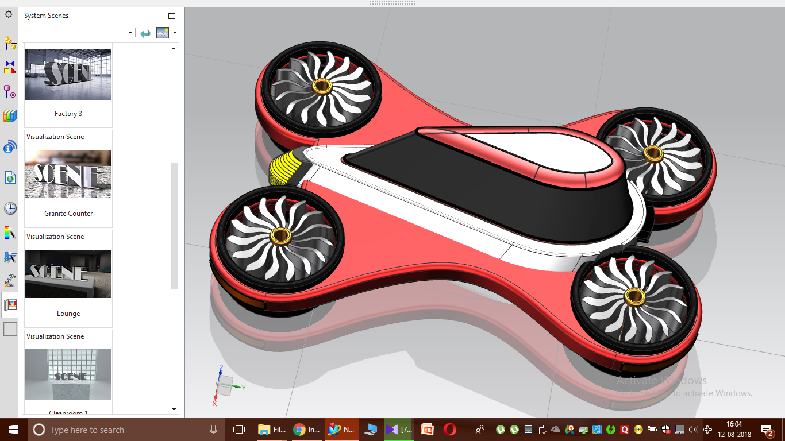Open the Web Browser tab icon
785x441 pixels.
[x=10, y=178]
